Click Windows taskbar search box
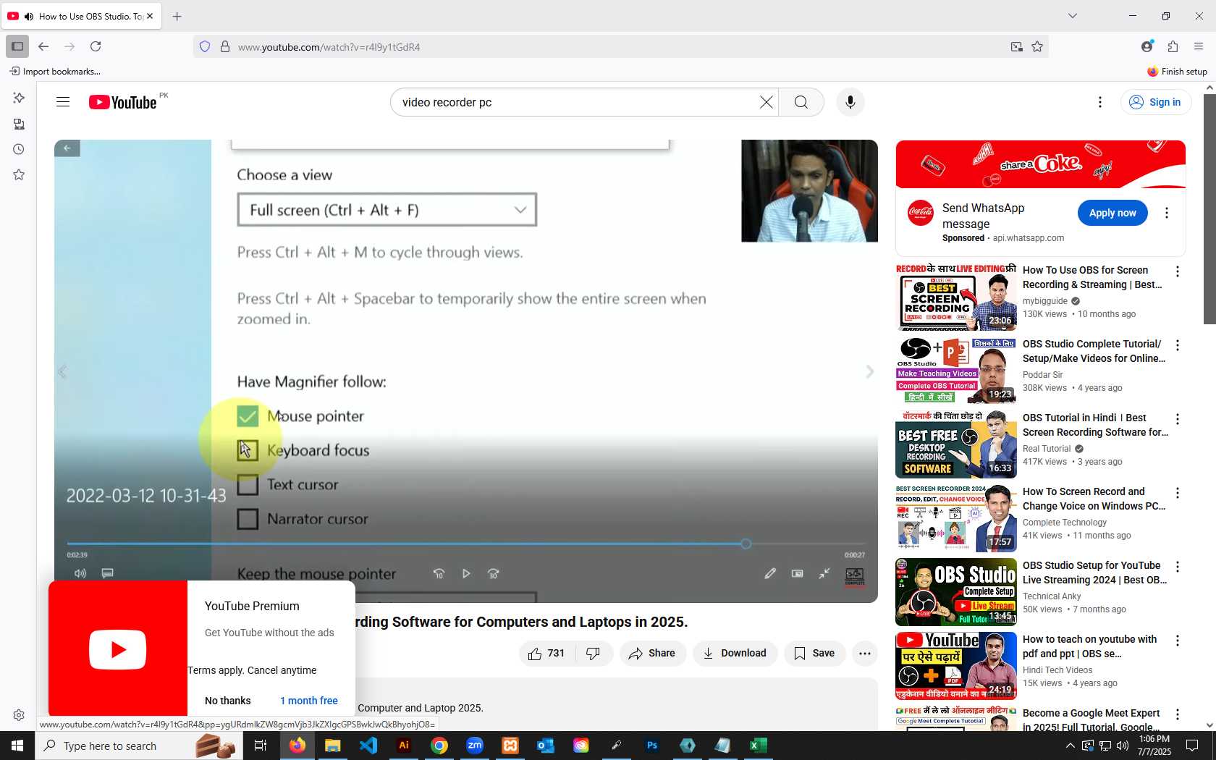Image resolution: width=1216 pixels, height=760 pixels. pos(138,745)
